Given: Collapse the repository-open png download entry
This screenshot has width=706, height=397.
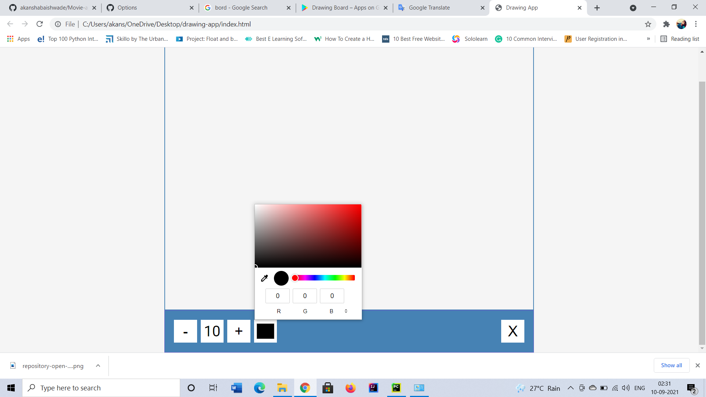Looking at the screenshot, I should pyautogui.click(x=98, y=365).
